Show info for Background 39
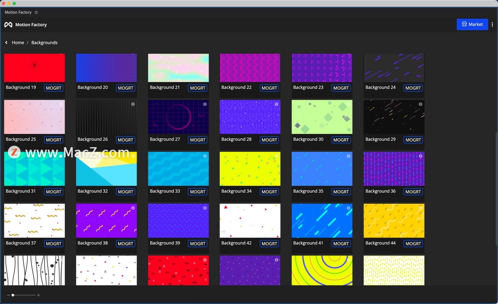The width and height of the screenshot is (498, 304). click(x=205, y=208)
